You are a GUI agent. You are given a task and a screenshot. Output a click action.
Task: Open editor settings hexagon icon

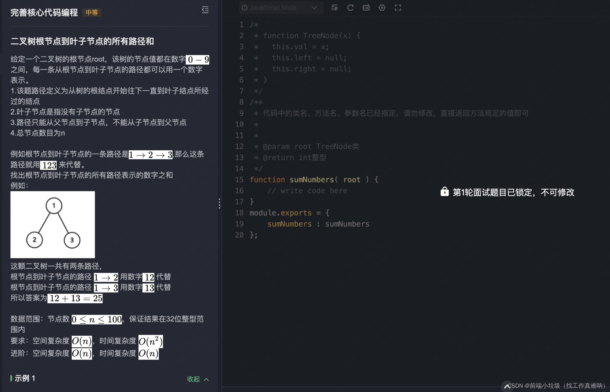click(382, 8)
